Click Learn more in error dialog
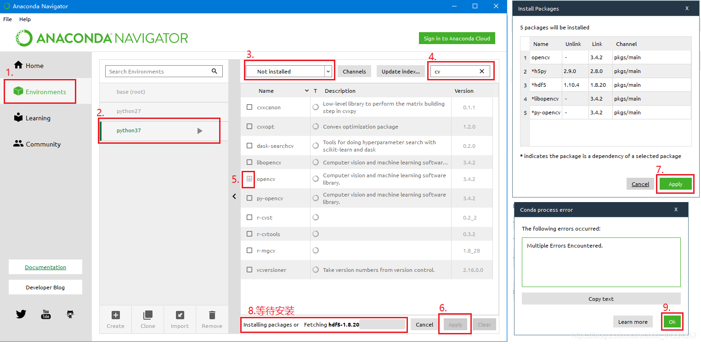This screenshot has height=344, width=701. click(x=633, y=321)
